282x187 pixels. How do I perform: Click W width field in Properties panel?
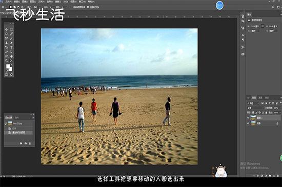click(x=255, y=26)
